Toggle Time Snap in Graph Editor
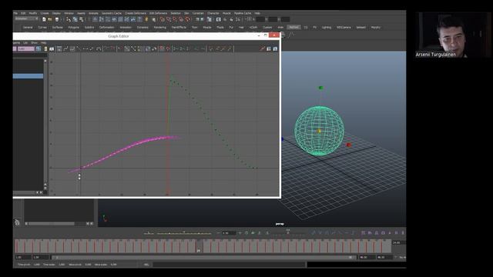The height and width of the screenshot is (277, 493). [x=162, y=48]
